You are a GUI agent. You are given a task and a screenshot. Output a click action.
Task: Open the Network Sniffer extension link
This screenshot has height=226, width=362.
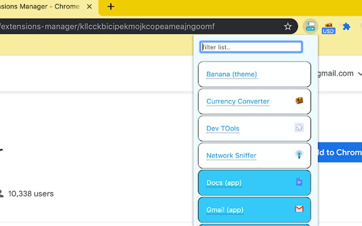point(231,156)
